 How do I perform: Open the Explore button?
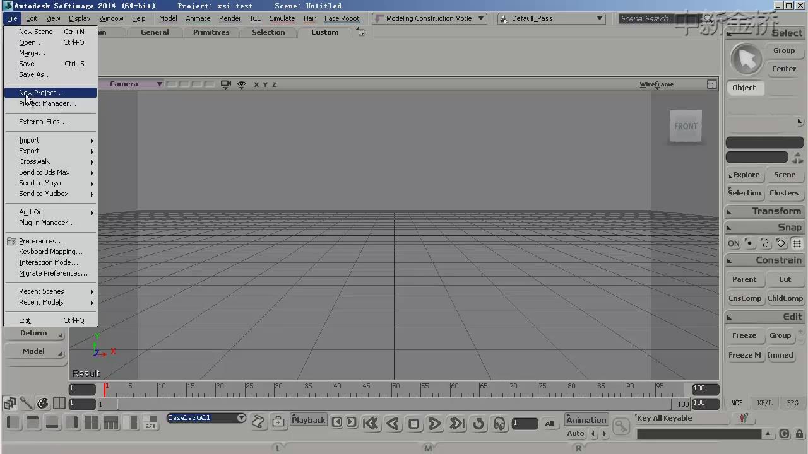746,175
